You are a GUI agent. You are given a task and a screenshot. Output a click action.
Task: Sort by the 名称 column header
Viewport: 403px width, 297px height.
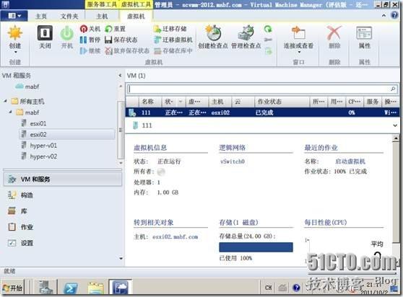coord(150,102)
